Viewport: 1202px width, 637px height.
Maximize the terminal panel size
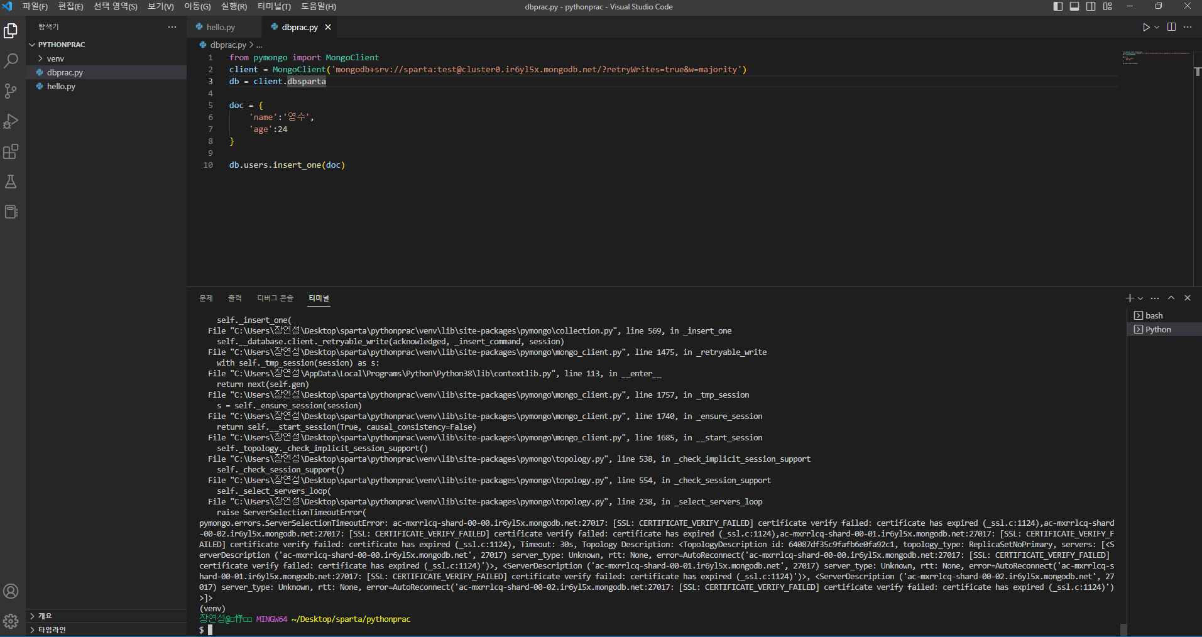pos(1171,298)
